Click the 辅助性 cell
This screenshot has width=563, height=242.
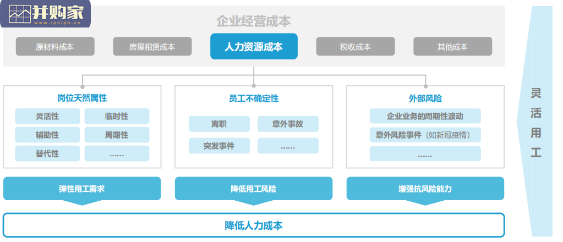(47, 135)
